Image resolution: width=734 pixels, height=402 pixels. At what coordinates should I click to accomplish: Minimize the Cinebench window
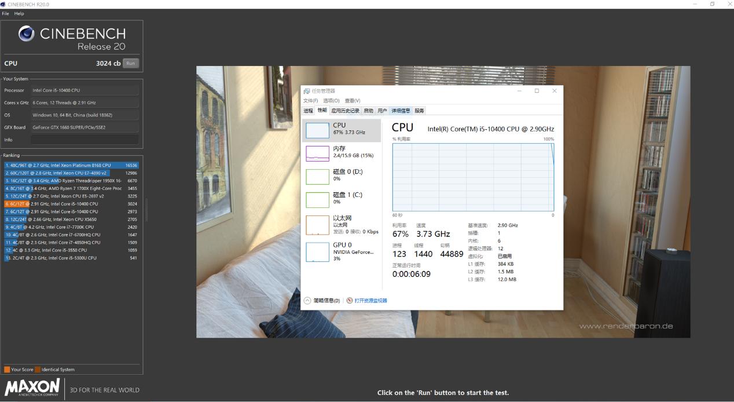click(695, 4)
